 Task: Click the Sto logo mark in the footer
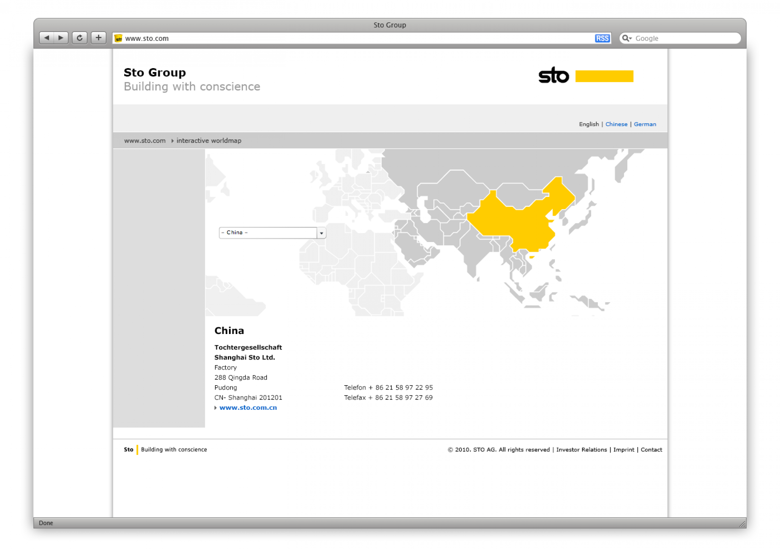(x=128, y=449)
